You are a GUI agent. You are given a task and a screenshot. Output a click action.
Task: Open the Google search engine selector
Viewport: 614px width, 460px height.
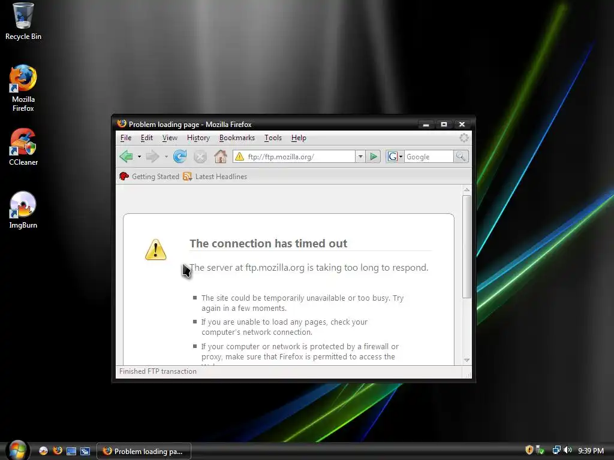click(395, 157)
